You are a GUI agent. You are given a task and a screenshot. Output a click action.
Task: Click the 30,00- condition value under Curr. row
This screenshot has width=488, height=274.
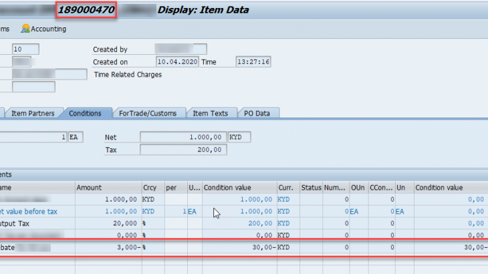point(264,247)
